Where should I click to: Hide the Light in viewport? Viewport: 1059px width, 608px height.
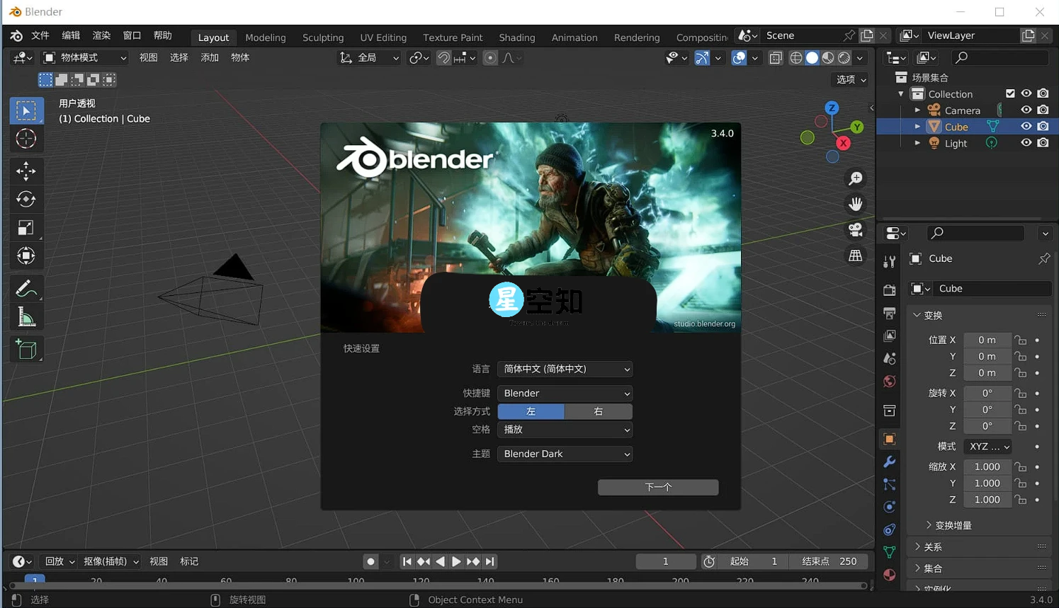[x=1026, y=142]
